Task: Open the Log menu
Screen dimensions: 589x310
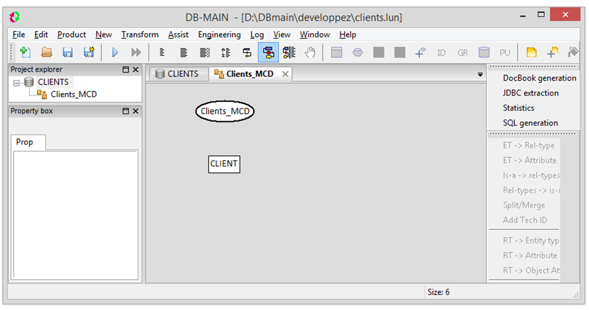Action: tap(257, 34)
